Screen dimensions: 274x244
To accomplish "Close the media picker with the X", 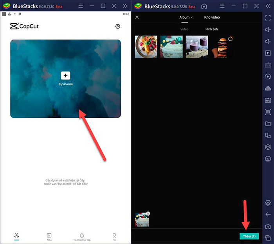I will (x=137, y=17).
